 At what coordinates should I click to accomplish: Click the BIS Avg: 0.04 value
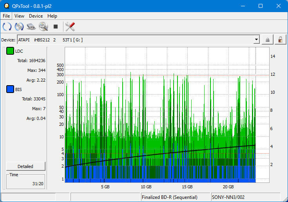[36, 118]
